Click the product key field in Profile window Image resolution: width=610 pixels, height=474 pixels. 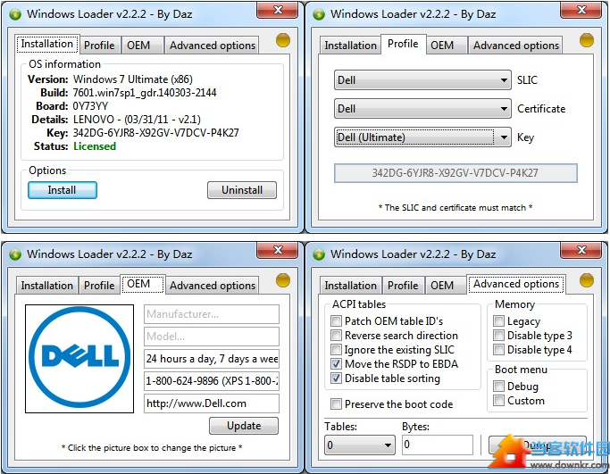click(455, 173)
